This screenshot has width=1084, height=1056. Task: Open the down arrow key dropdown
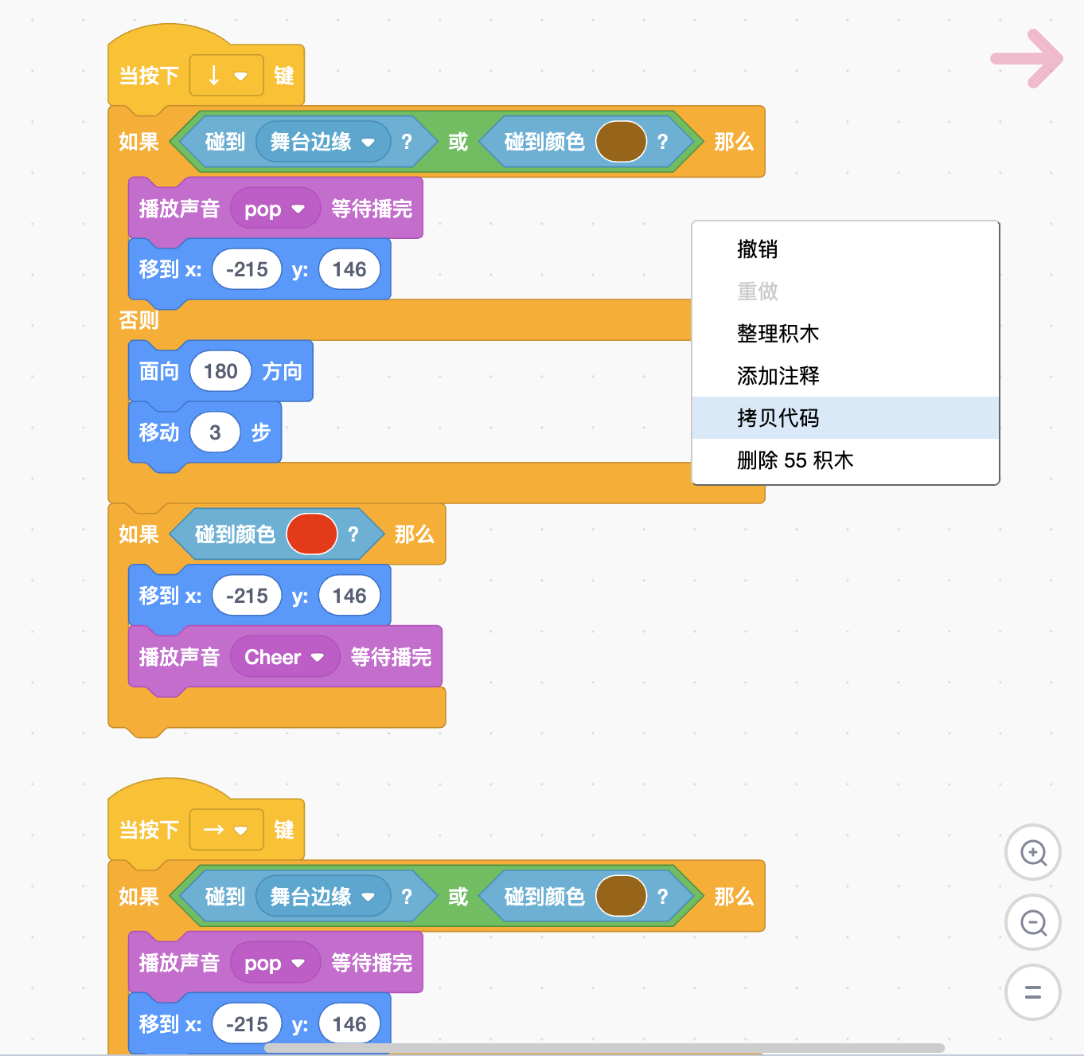(227, 76)
